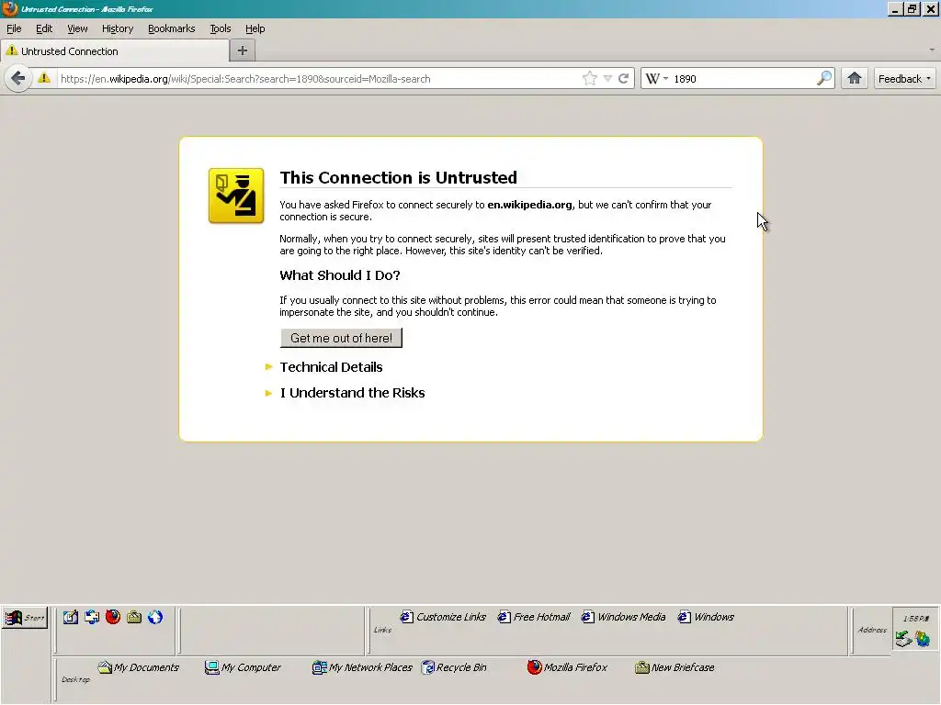Click the Wikipedia search engine W icon
The image size is (941, 705).
652,79
